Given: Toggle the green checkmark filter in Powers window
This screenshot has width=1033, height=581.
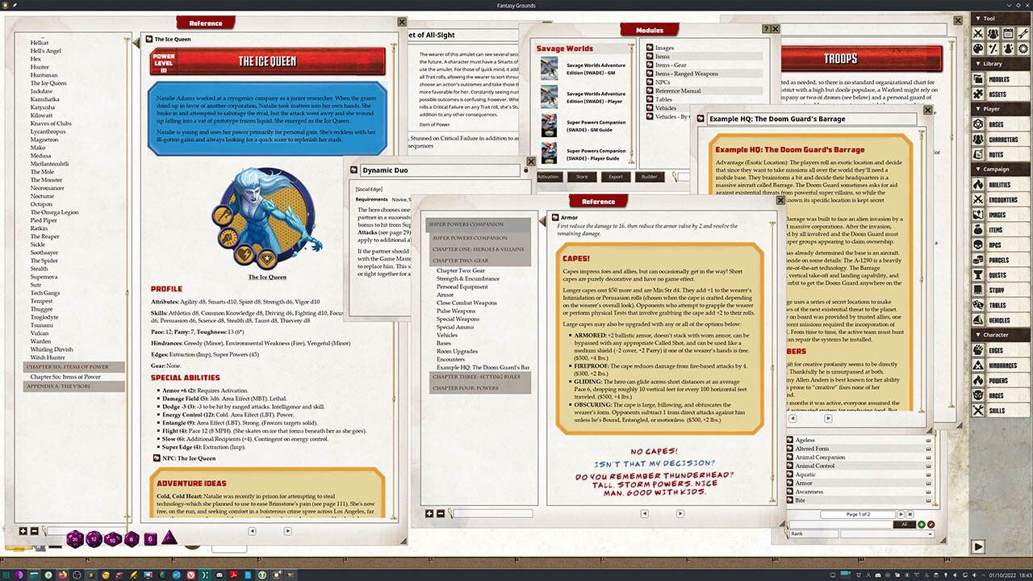Looking at the screenshot, I should [922, 525].
